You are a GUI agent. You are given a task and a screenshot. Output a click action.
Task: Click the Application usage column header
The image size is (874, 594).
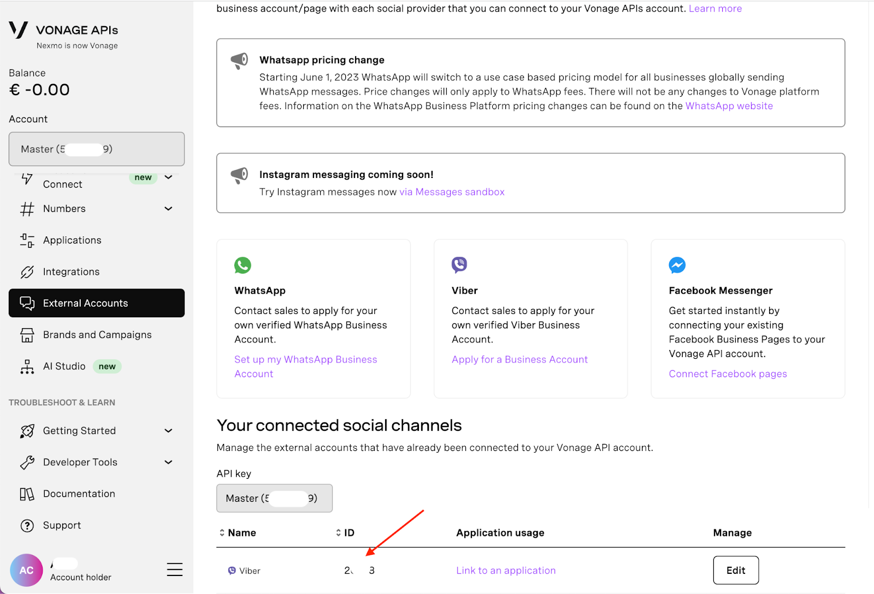click(x=500, y=533)
